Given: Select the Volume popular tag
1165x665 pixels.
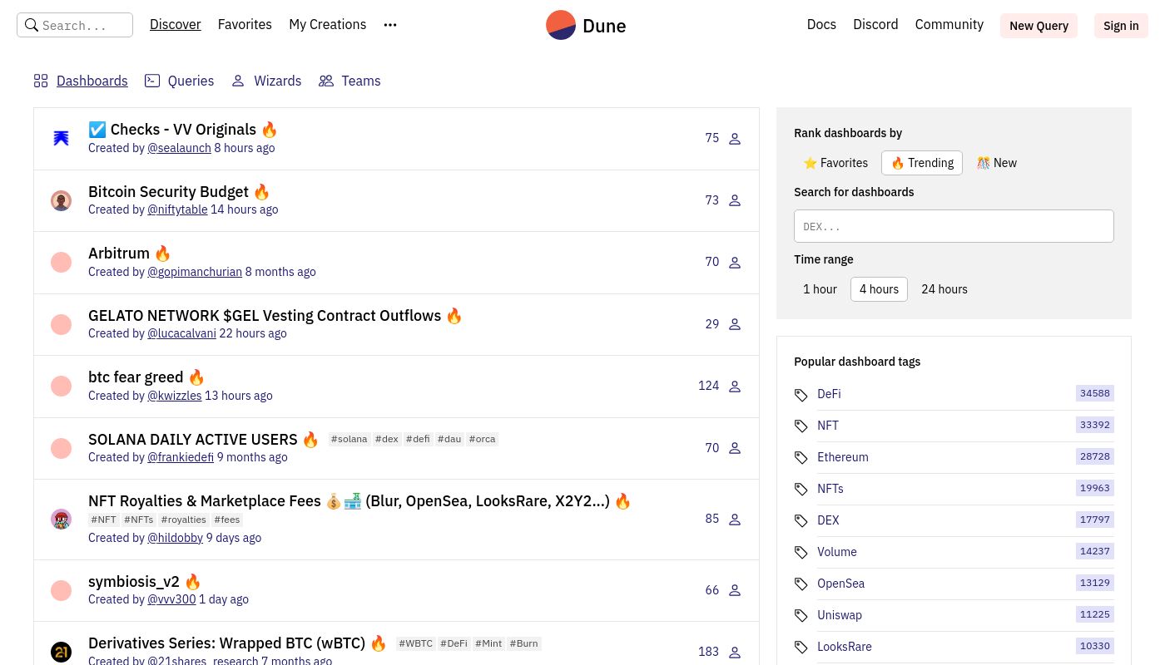Looking at the screenshot, I should [x=836, y=552].
